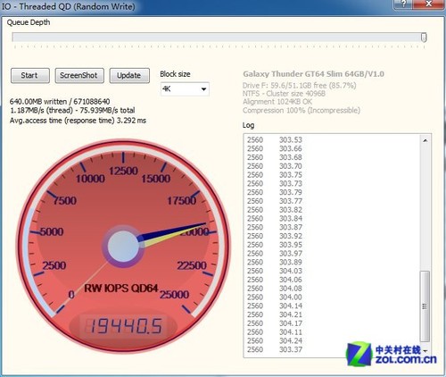Click the Compression 100% Incompressible line
Screen dimensions: 446x377
301,111
